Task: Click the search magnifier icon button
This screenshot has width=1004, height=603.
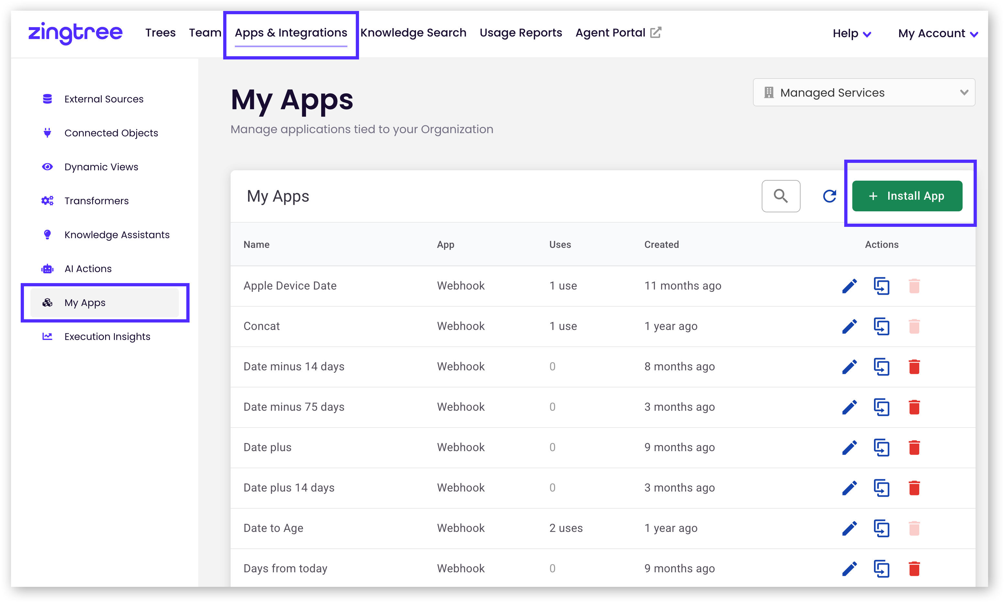Action: click(780, 196)
